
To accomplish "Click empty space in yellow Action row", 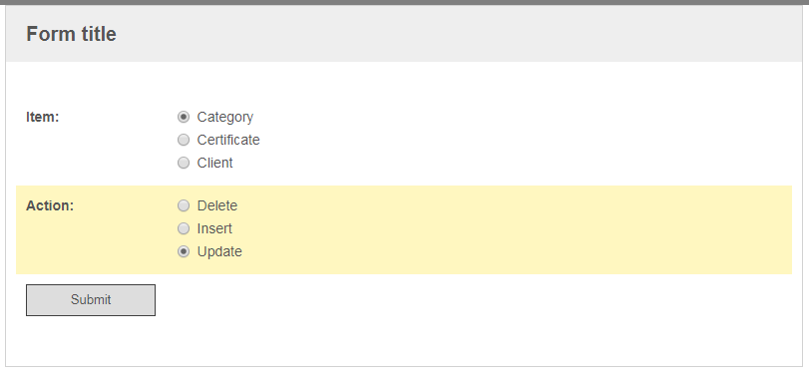I will (x=516, y=229).
